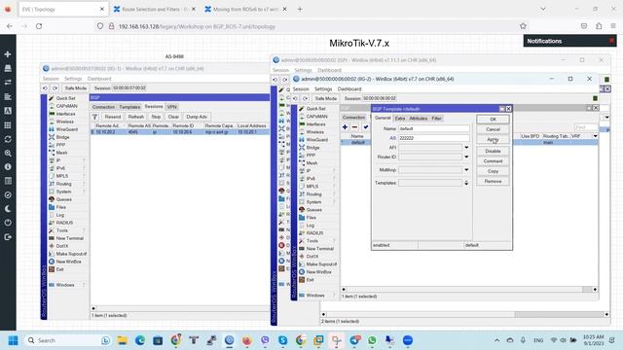The image size is (623, 350).
Task: Open Templates tab in IG-1 BGP window
Action: 129,107
